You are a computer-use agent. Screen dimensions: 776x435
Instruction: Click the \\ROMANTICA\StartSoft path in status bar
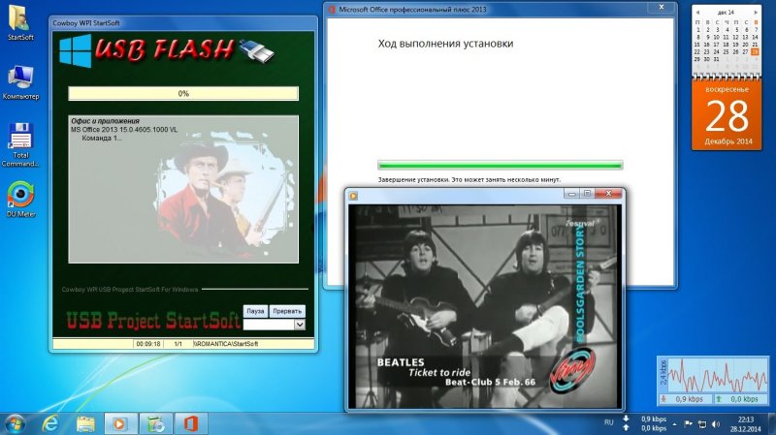226,344
